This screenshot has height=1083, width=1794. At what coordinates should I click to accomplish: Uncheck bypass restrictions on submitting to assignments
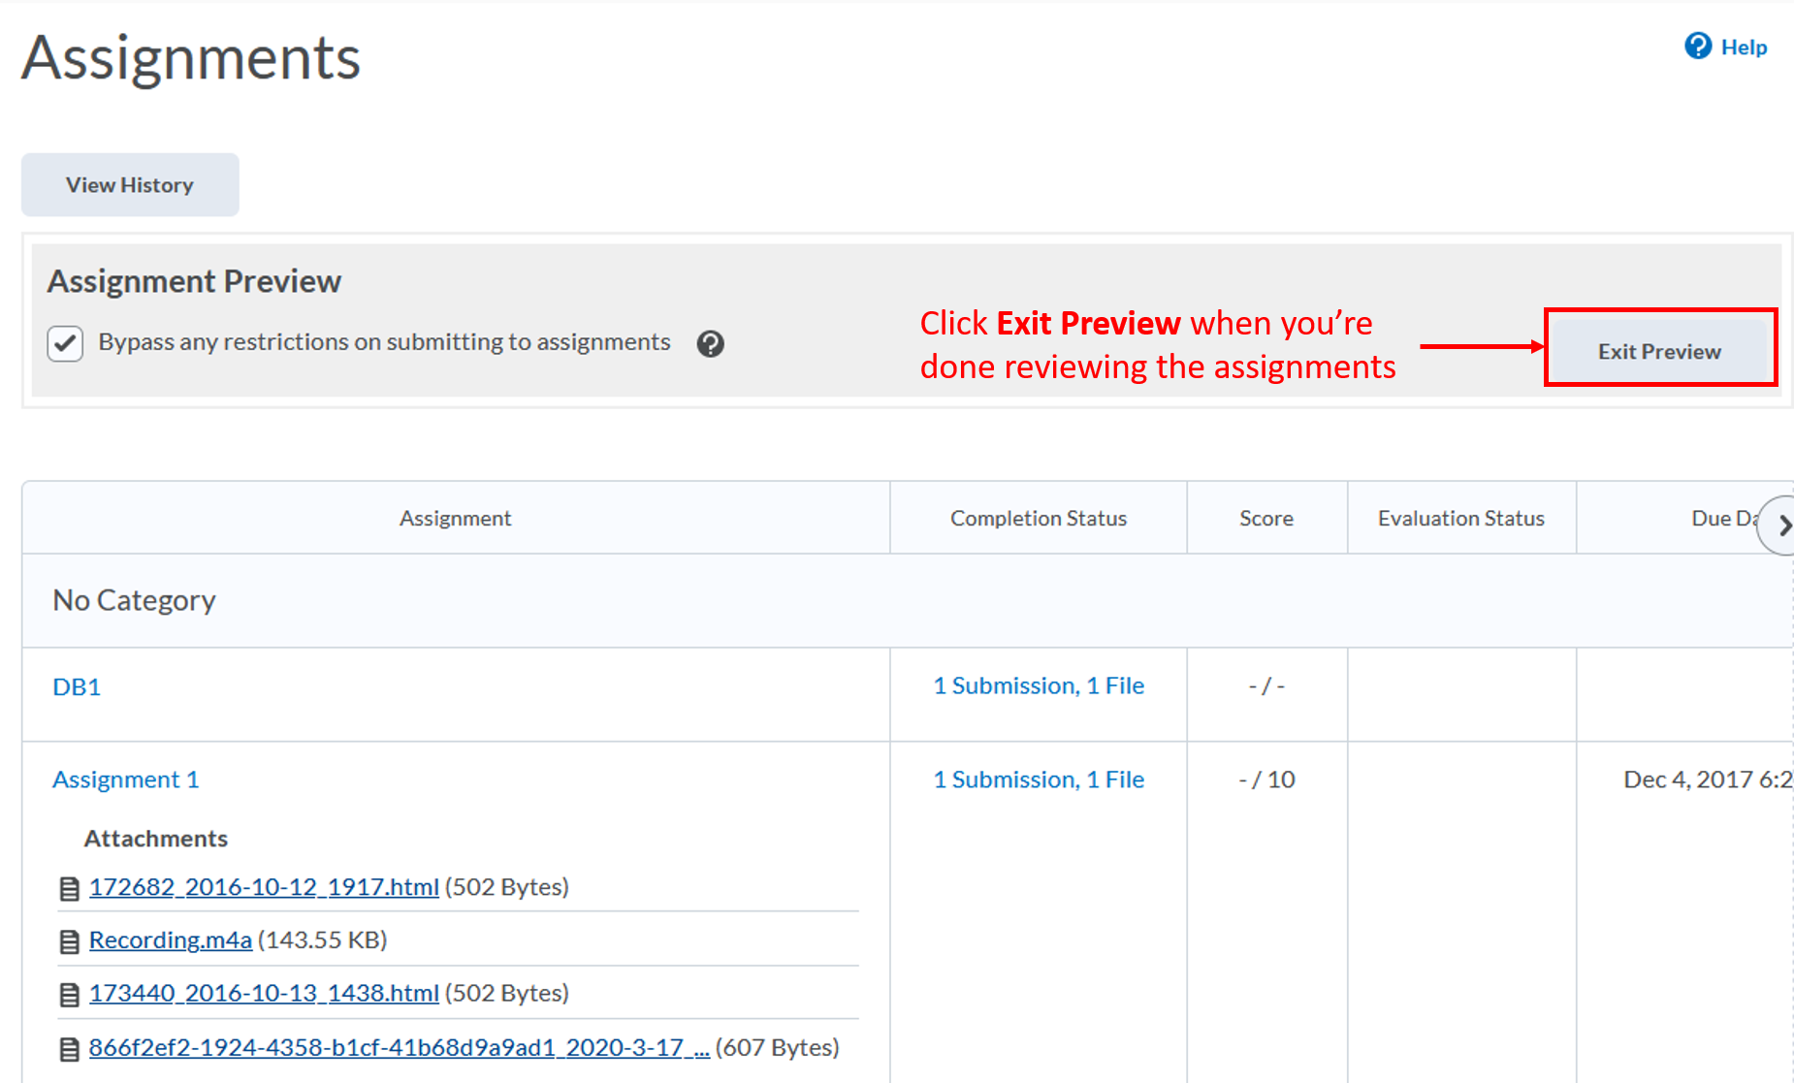pos(64,342)
